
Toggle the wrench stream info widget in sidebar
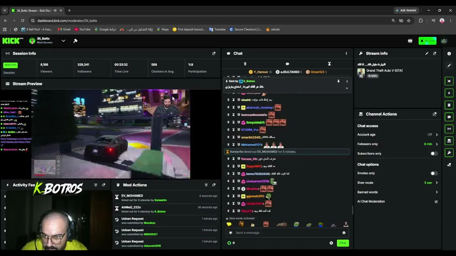click(449, 153)
